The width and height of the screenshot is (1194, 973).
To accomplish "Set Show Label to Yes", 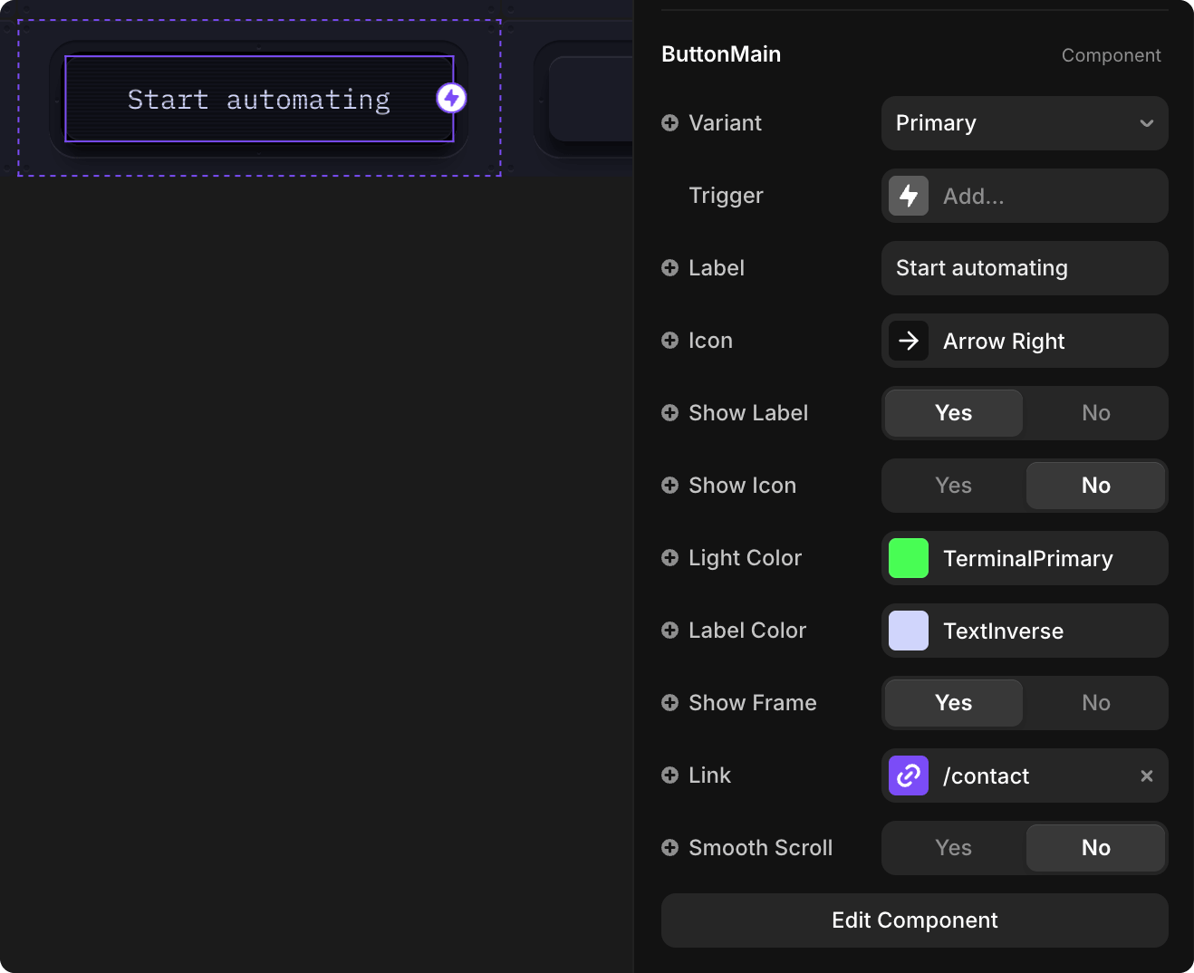I will (954, 413).
